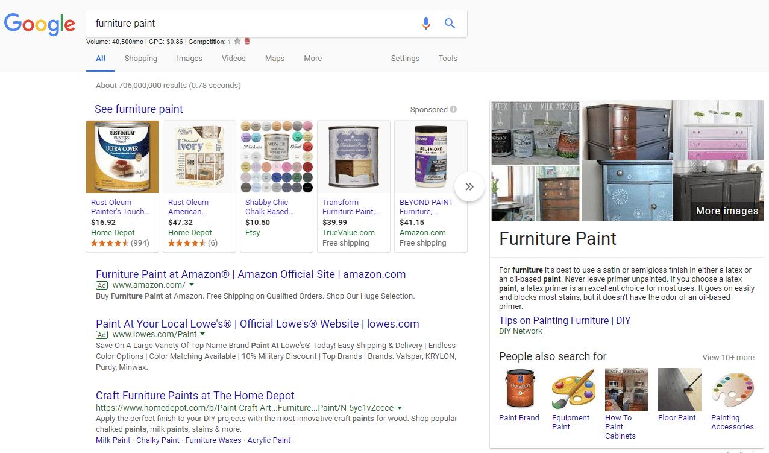Image resolution: width=769 pixels, height=453 pixels.
Task: Start a voice search with the microphone icon
Action: point(426,23)
